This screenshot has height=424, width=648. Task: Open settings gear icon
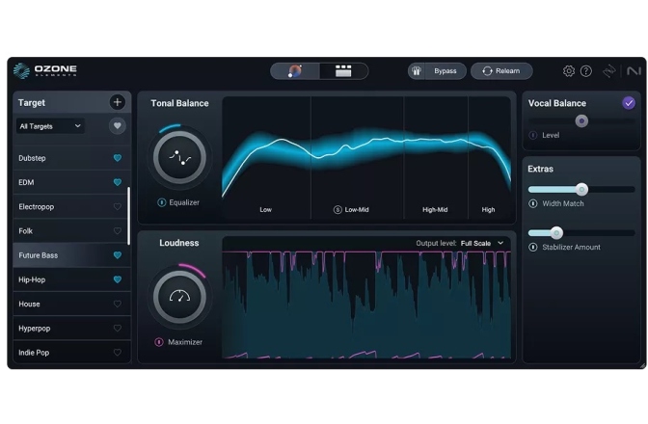pyautogui.click(x=569, y=71)
